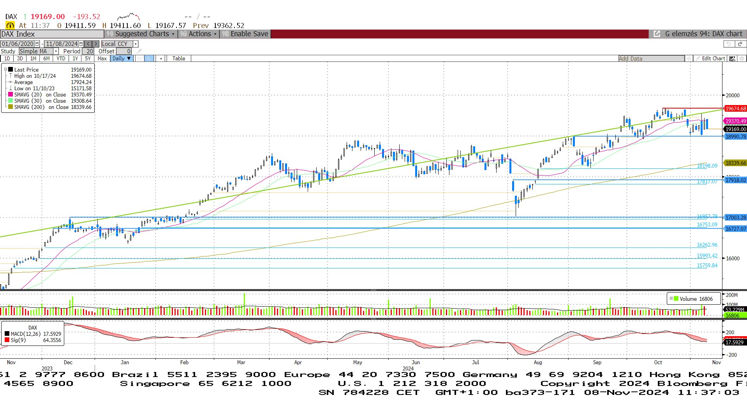
Task: Select the Max range tab
Action: point(102,58)
